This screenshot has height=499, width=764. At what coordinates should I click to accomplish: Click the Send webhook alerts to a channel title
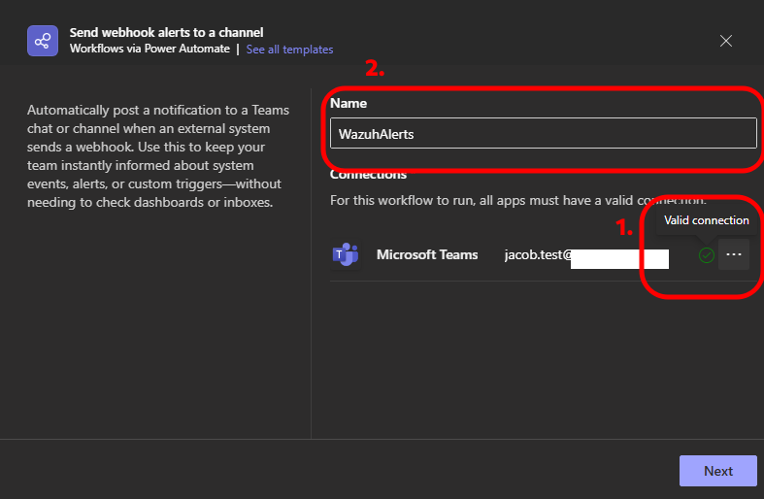tap(166, 33)
